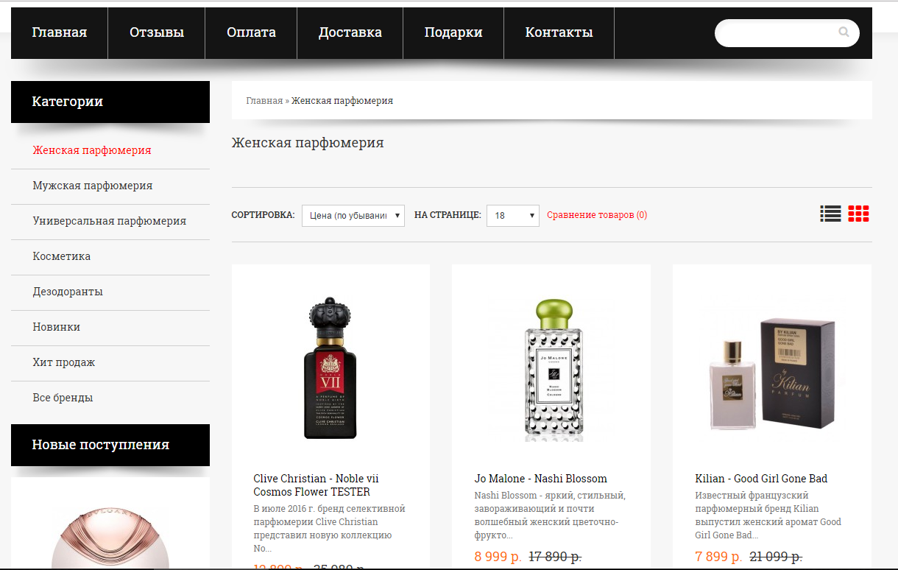Click the Новые поступления header

tap(110, 445)
